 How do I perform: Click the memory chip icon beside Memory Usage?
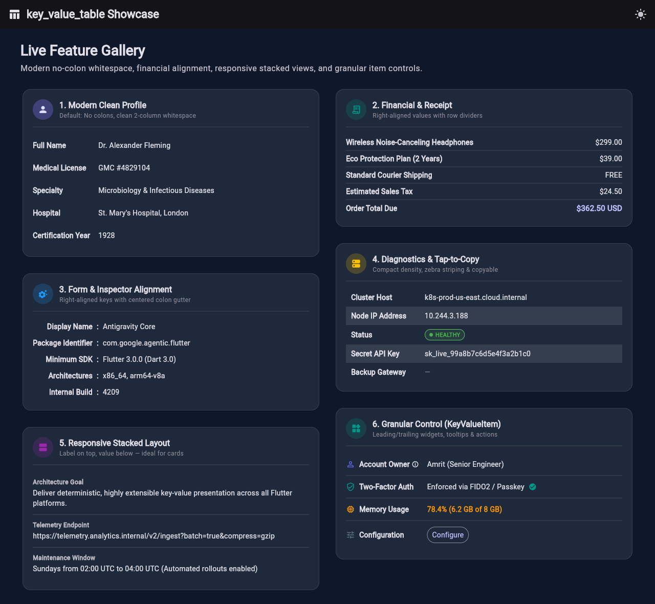tap(351, 509)
